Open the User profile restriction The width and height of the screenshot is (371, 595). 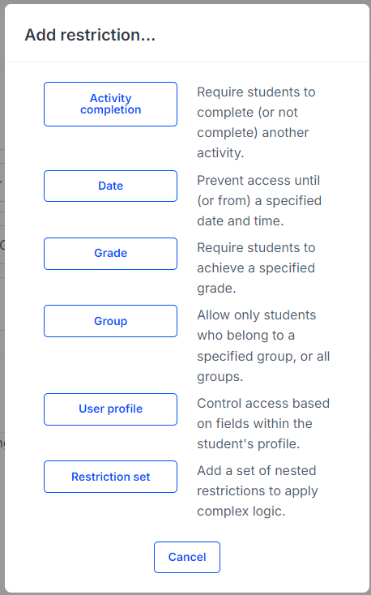pos(110,409)
